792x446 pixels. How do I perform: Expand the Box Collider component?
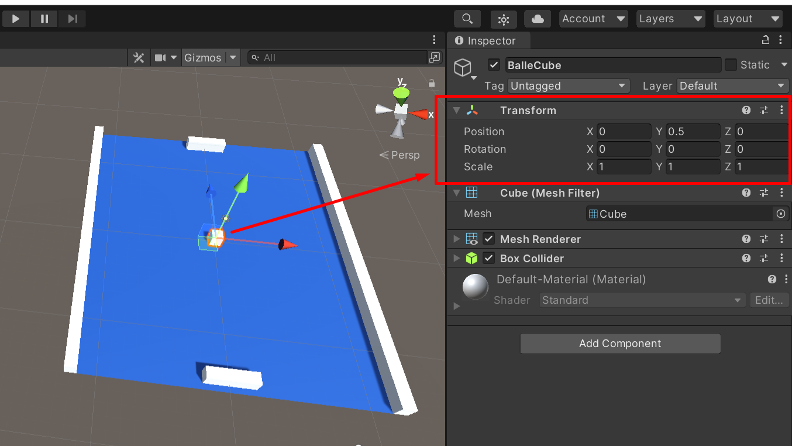457,259
